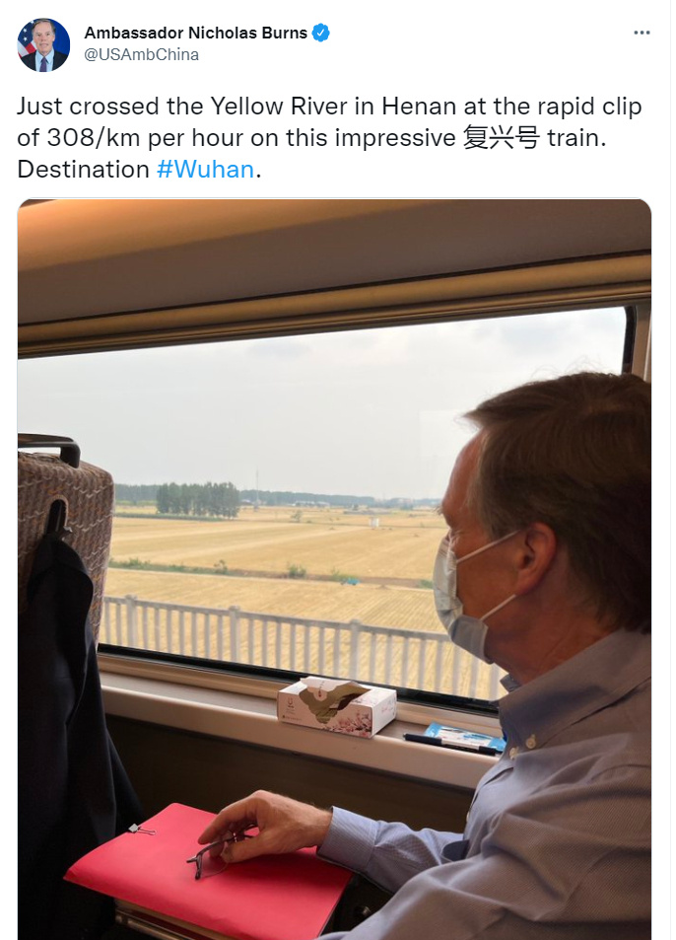Click the blue verified badge
676x940 pixels.
(321, 33)
